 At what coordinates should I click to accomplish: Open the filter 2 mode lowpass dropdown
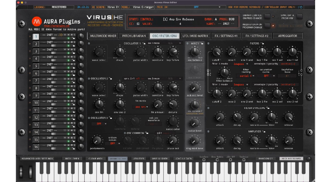coord(240,85)
